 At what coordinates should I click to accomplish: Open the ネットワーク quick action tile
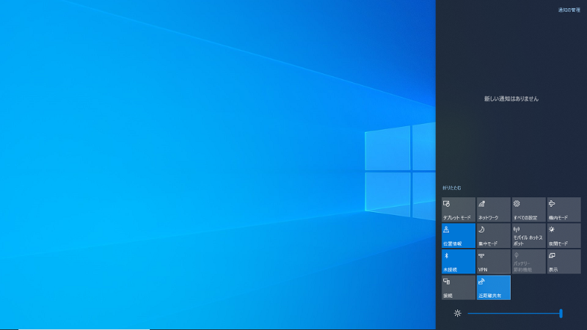493,209
